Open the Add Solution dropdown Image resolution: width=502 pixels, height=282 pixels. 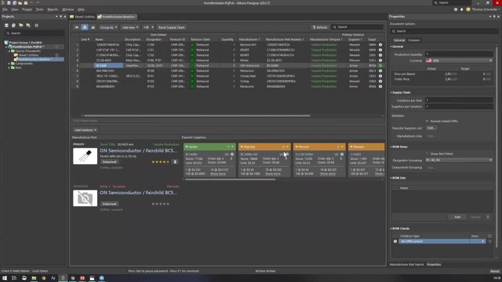(85, 130)
